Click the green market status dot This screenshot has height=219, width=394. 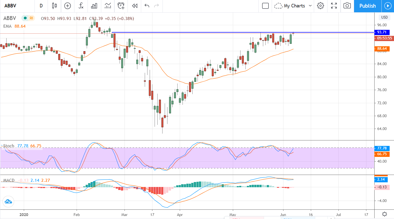tap(25, 18)
